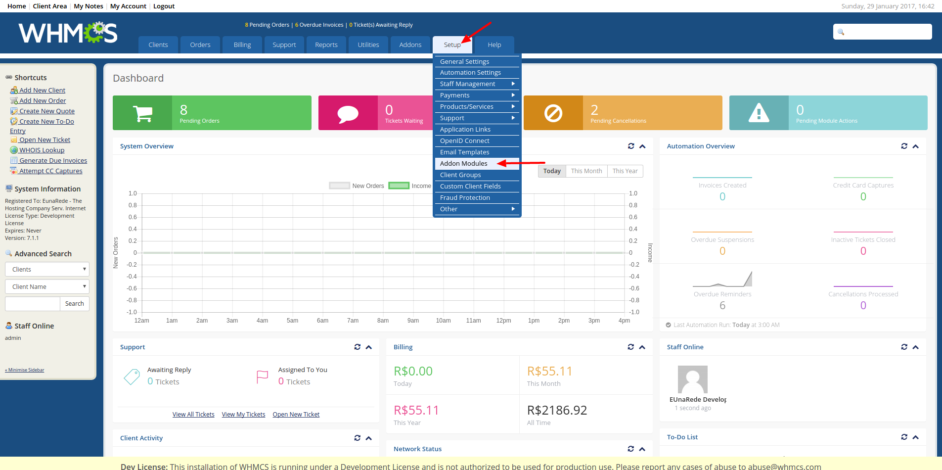This screenshot has width=942, height=470.
Task: Open the Client Name field dropdown
Action: tap(47, 286)
